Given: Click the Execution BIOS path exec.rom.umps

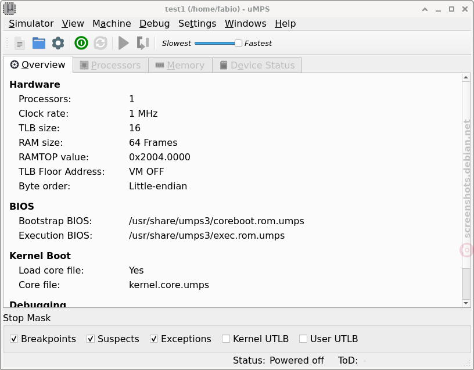Looking at the screenshot, I should tap(207, 235).
